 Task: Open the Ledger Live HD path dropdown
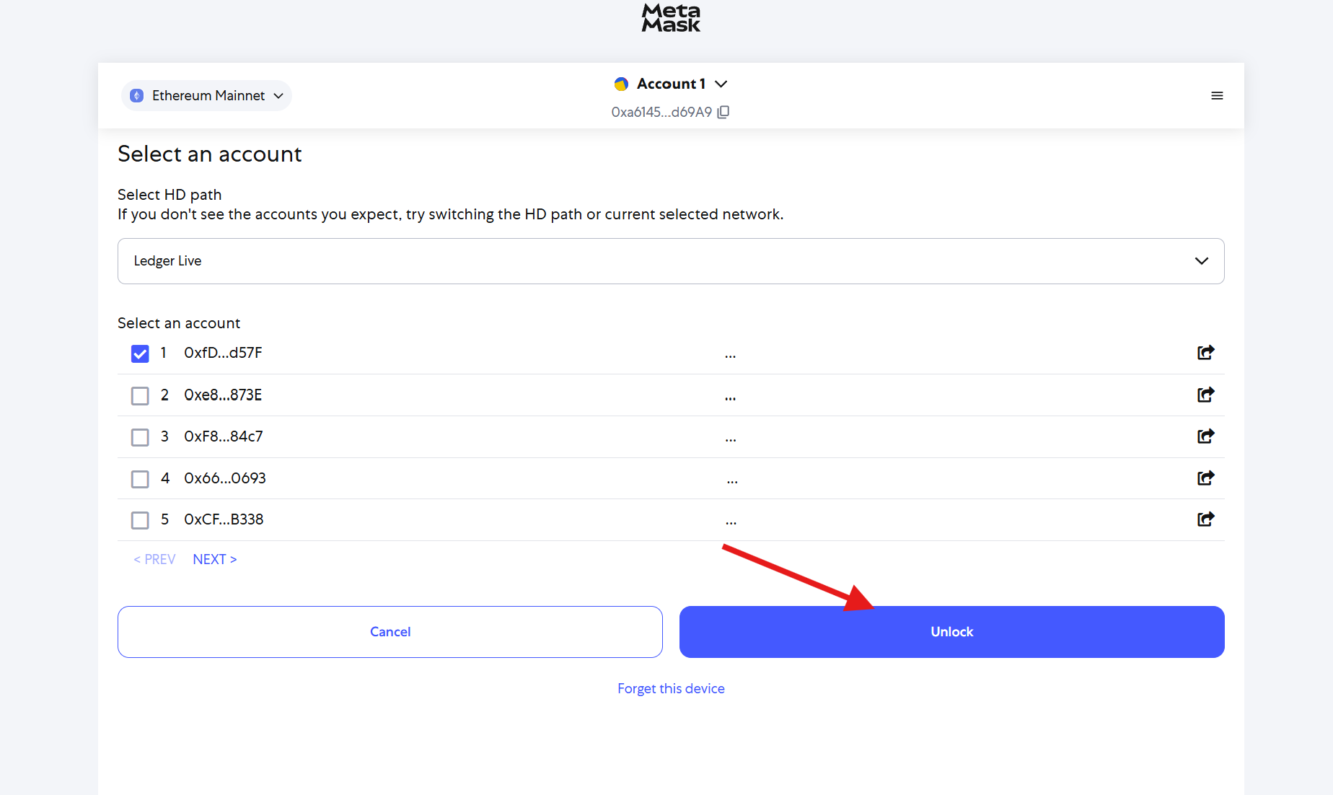[671, 261]
